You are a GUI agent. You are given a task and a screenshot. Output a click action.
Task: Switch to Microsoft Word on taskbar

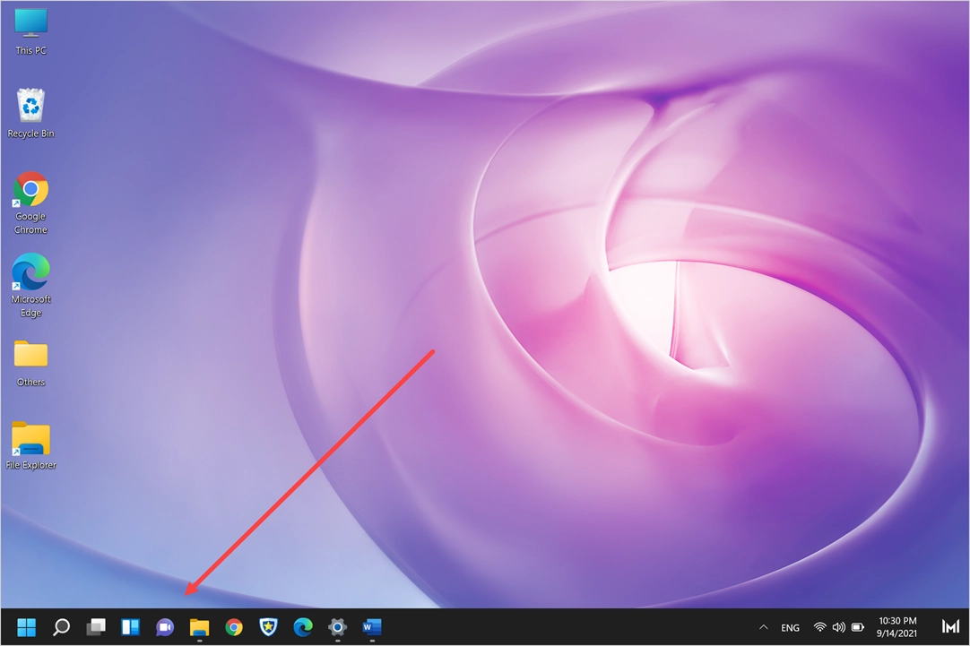coord(372,627)
